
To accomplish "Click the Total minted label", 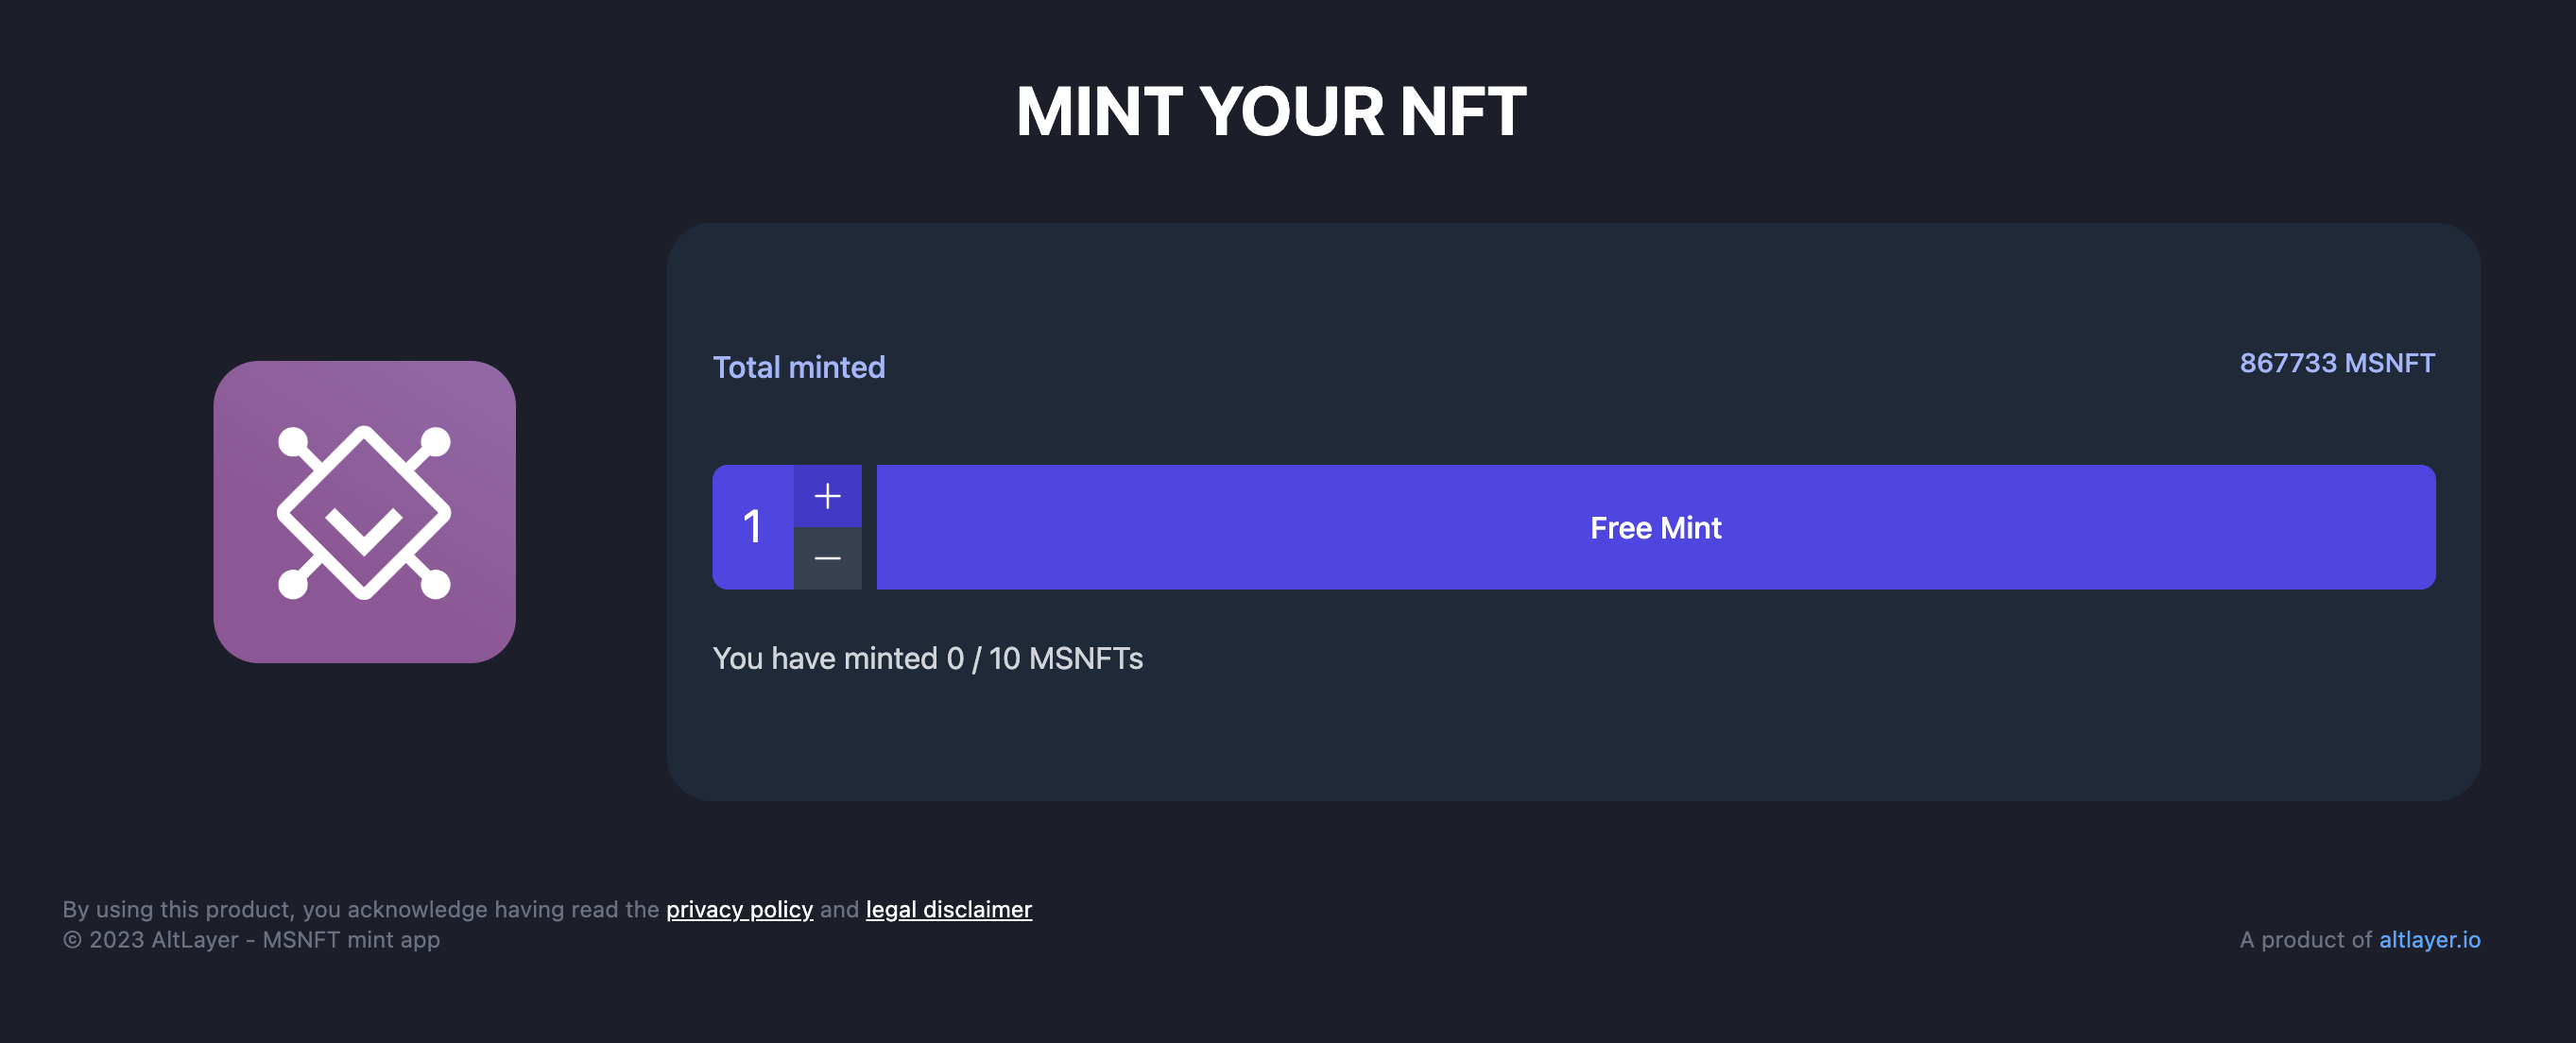I will coord(798,367).
